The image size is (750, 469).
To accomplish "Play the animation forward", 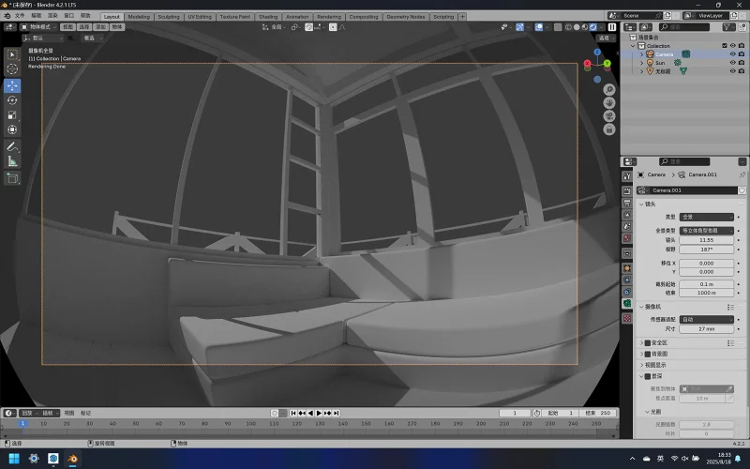I will point(319,413).
